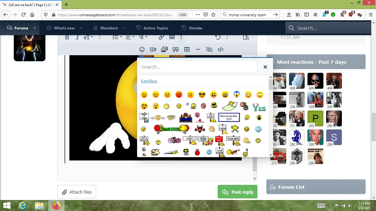Open the text alignment dropdown
Viewport: 376px width, 211px height.
(130, 37)
